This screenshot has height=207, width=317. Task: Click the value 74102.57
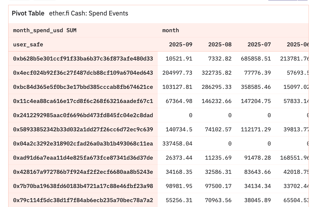pos(218,130)
